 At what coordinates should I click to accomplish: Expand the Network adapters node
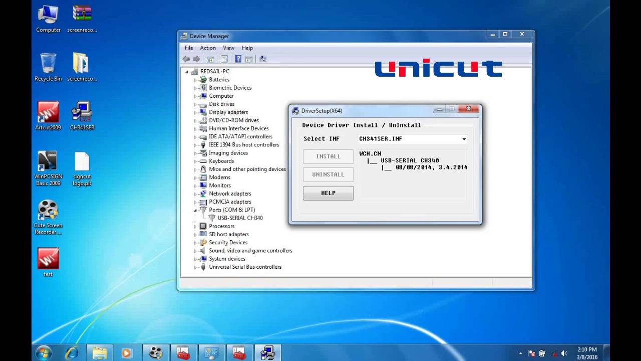[196, 194]
